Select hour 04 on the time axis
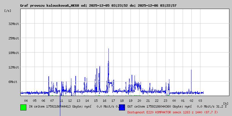 click(26, 100)
